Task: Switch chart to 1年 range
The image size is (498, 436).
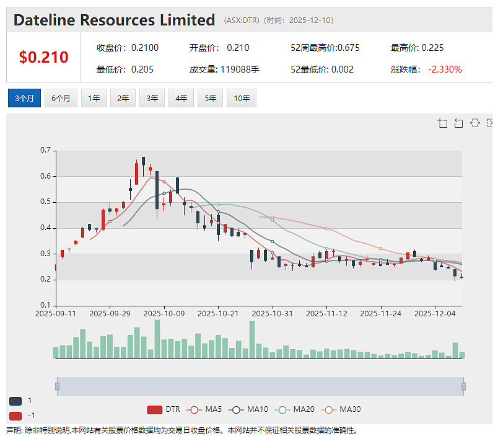Action: (94, 98)
